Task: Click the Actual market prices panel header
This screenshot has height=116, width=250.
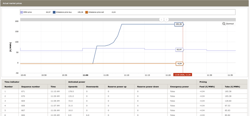Action: pos(124,3)
